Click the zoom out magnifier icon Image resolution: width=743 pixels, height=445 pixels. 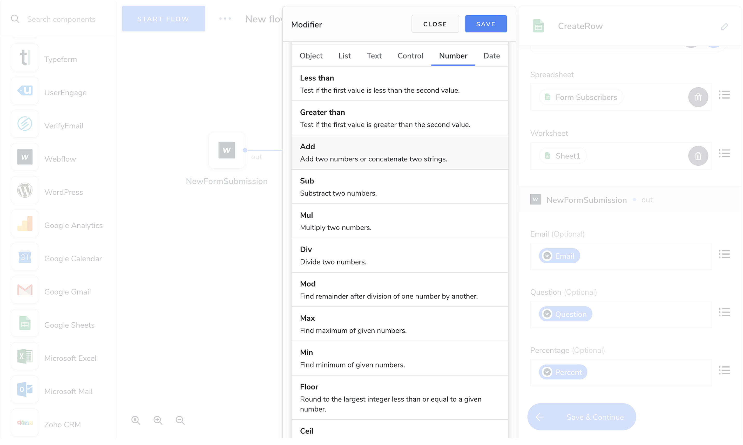pos(180,420)
